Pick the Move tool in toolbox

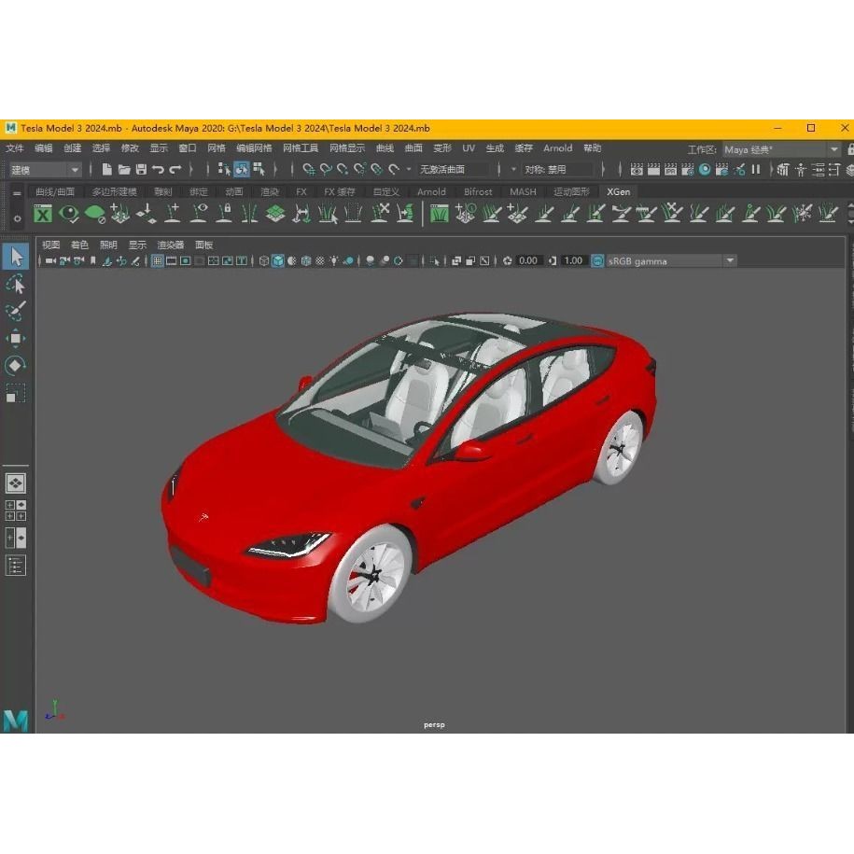16,338
